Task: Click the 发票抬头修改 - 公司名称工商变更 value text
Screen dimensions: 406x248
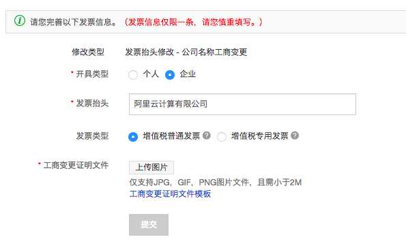Action: point(186,52)
